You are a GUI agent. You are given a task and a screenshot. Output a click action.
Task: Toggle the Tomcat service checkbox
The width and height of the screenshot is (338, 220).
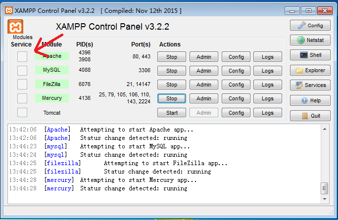(22, 112)
